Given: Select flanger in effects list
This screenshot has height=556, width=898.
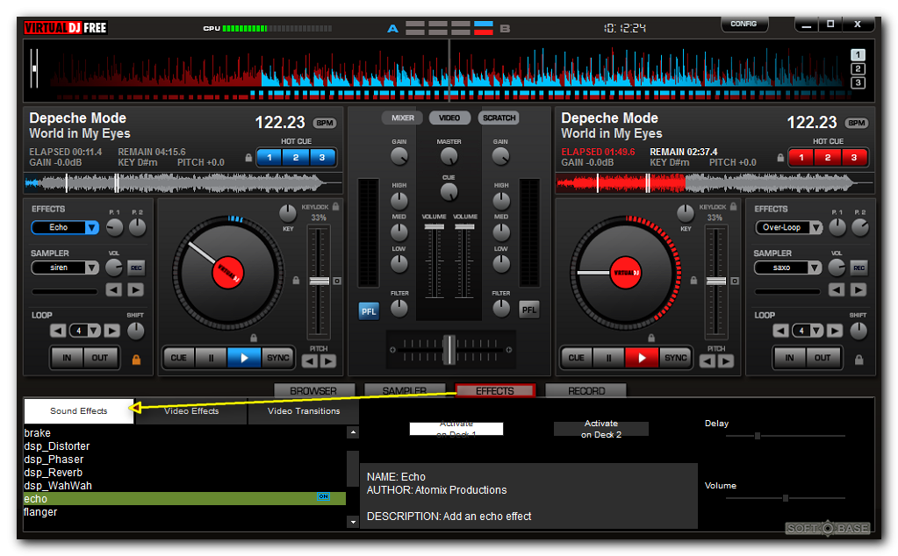Looking at the screenshot, I should tap(184, 512).
